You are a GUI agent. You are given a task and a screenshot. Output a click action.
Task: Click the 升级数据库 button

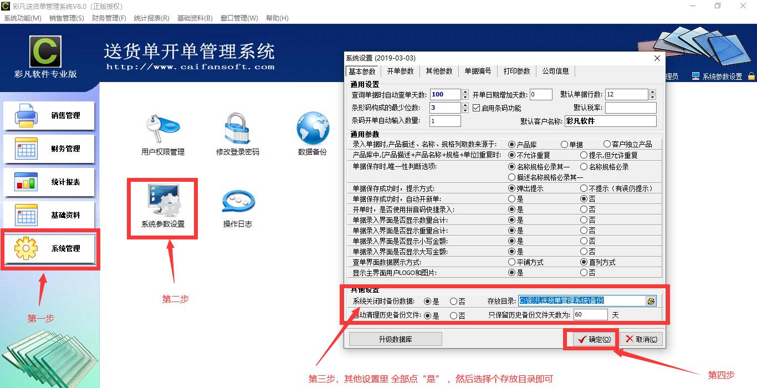tap(395, 339)
